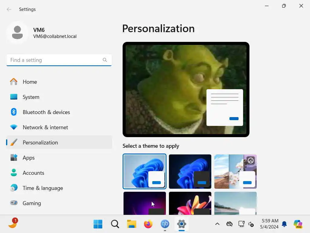Screen dimensions: 310x233
Task: Open taskbar Search magnifier
Action: pyautogui.click(x=115, y=224)
